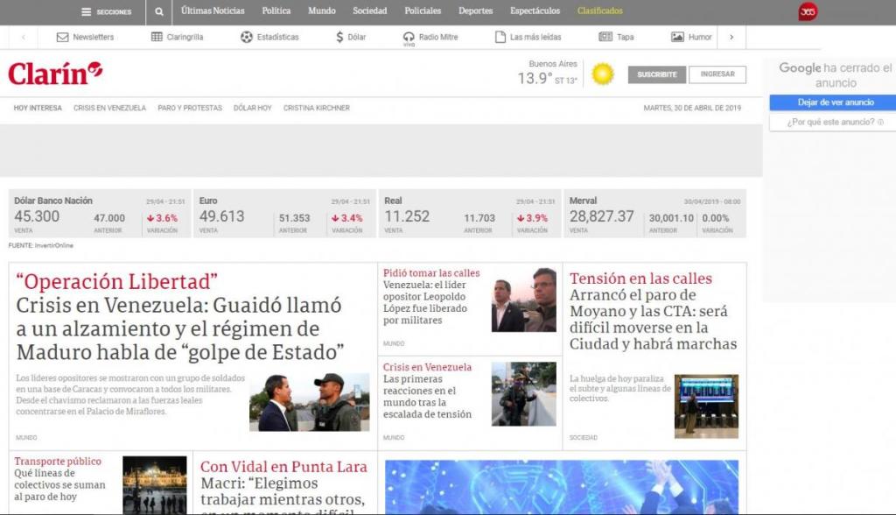Click Guaidó and López photo thumbnail
The width and height of the screenshot is (896, 515).
pyautogui.click(x=523, y=300)
